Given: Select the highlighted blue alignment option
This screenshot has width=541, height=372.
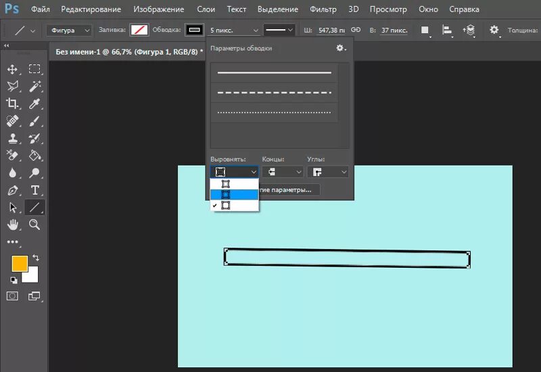Looking at the screenshot, I should 234,195.
